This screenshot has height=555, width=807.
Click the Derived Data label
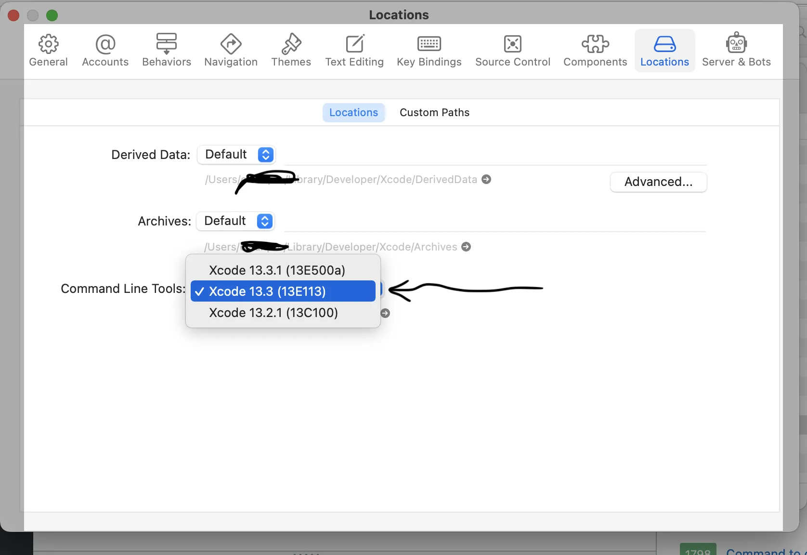151,155
